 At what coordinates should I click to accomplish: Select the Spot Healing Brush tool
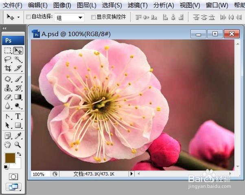8,79
